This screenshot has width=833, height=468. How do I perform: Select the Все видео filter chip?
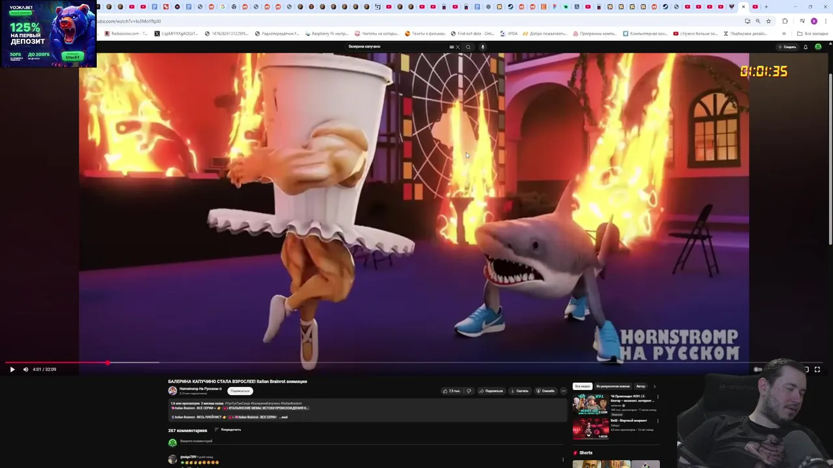point(582,386)
